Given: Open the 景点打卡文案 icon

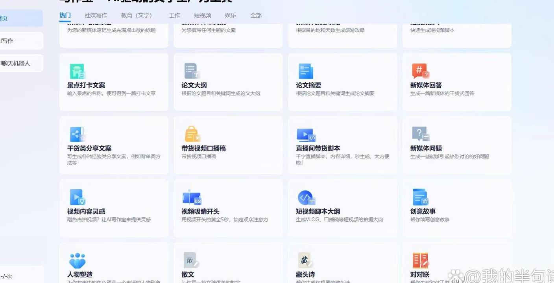Looking at the screenshot, I should (78, 71).
